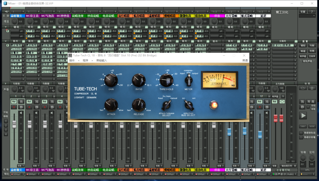Click the RELEASE knob on the compressor
319x181 pixels.
coord(139,105)
